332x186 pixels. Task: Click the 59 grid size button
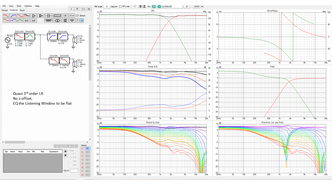click(77, 9)
